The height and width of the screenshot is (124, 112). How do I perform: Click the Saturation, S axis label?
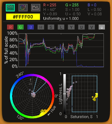click(x=81, y=117)
